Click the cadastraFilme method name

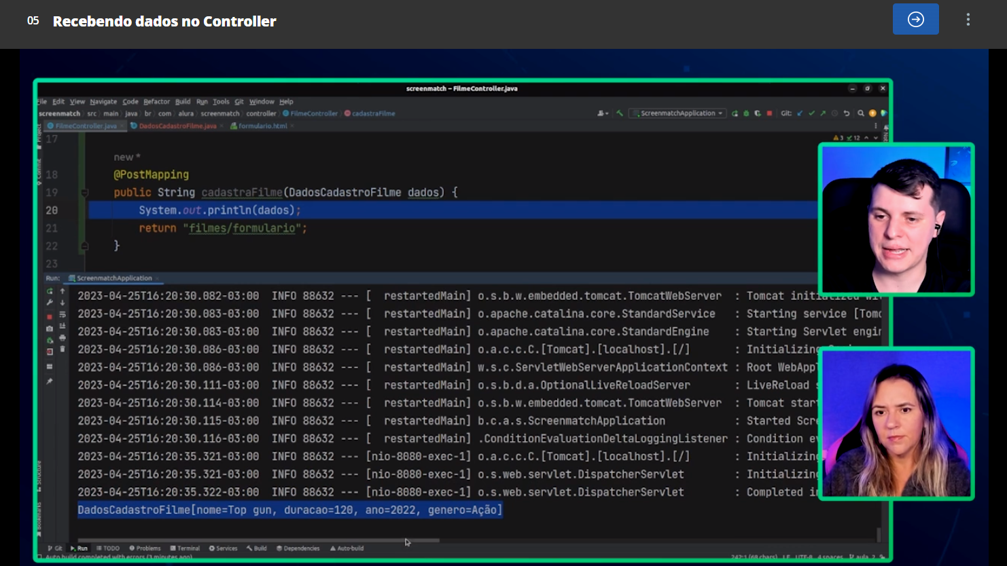[x=242, y=193]
